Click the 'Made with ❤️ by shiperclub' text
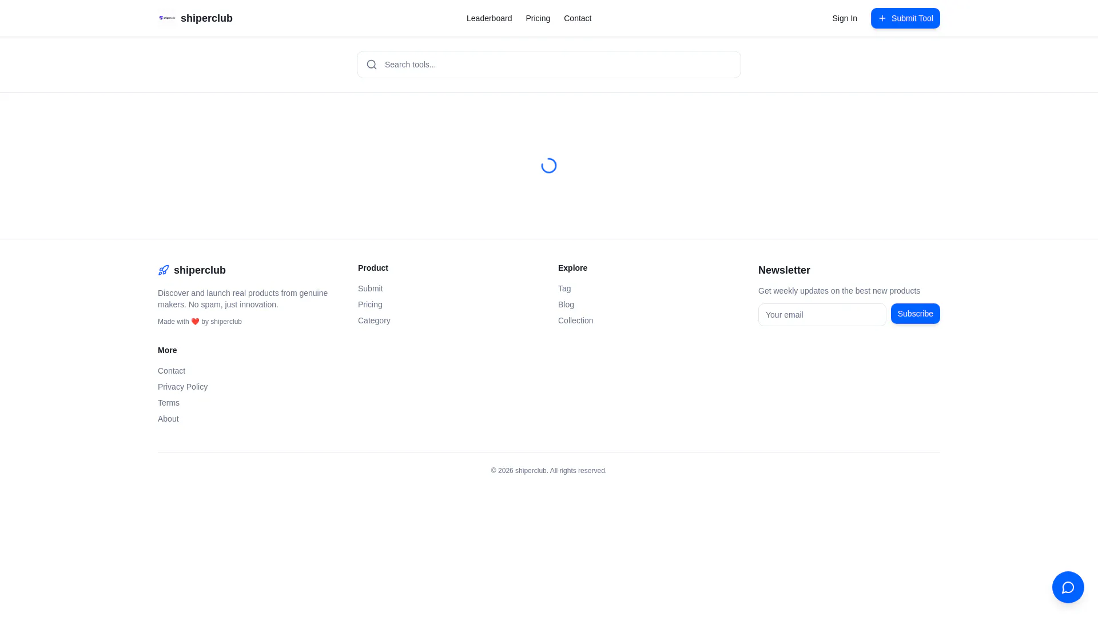The width and height of the screenshot is (1098, 617). pyautogui.click(x=200, y=322)
